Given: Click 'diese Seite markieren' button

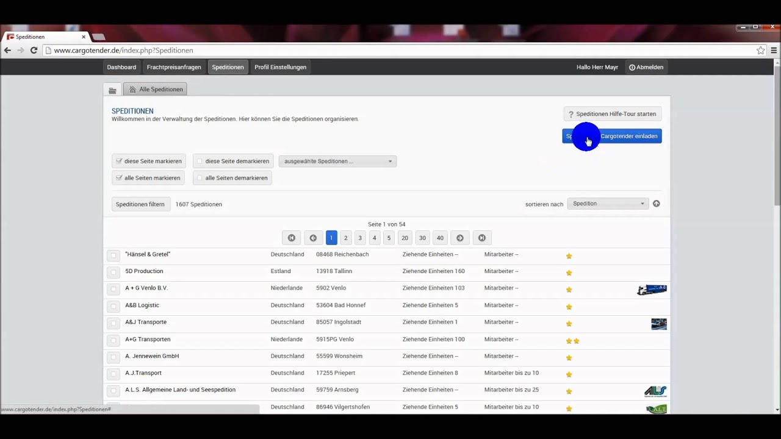Looking at the screenshot, I should 149,162.
